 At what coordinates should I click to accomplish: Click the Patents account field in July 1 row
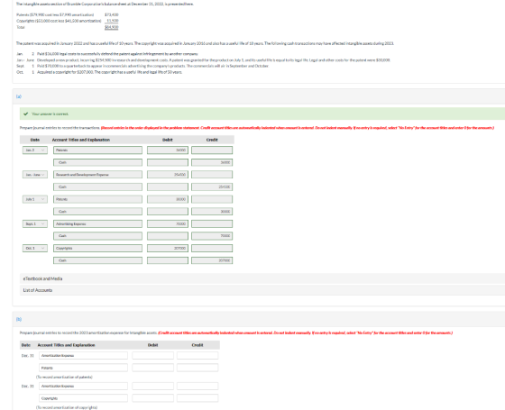pos(97,199)
